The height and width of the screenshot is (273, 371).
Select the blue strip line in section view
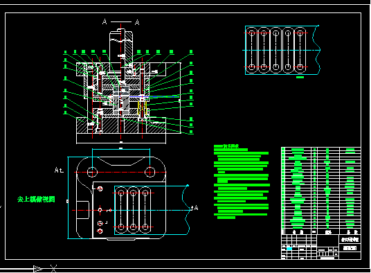pos(154,96)
